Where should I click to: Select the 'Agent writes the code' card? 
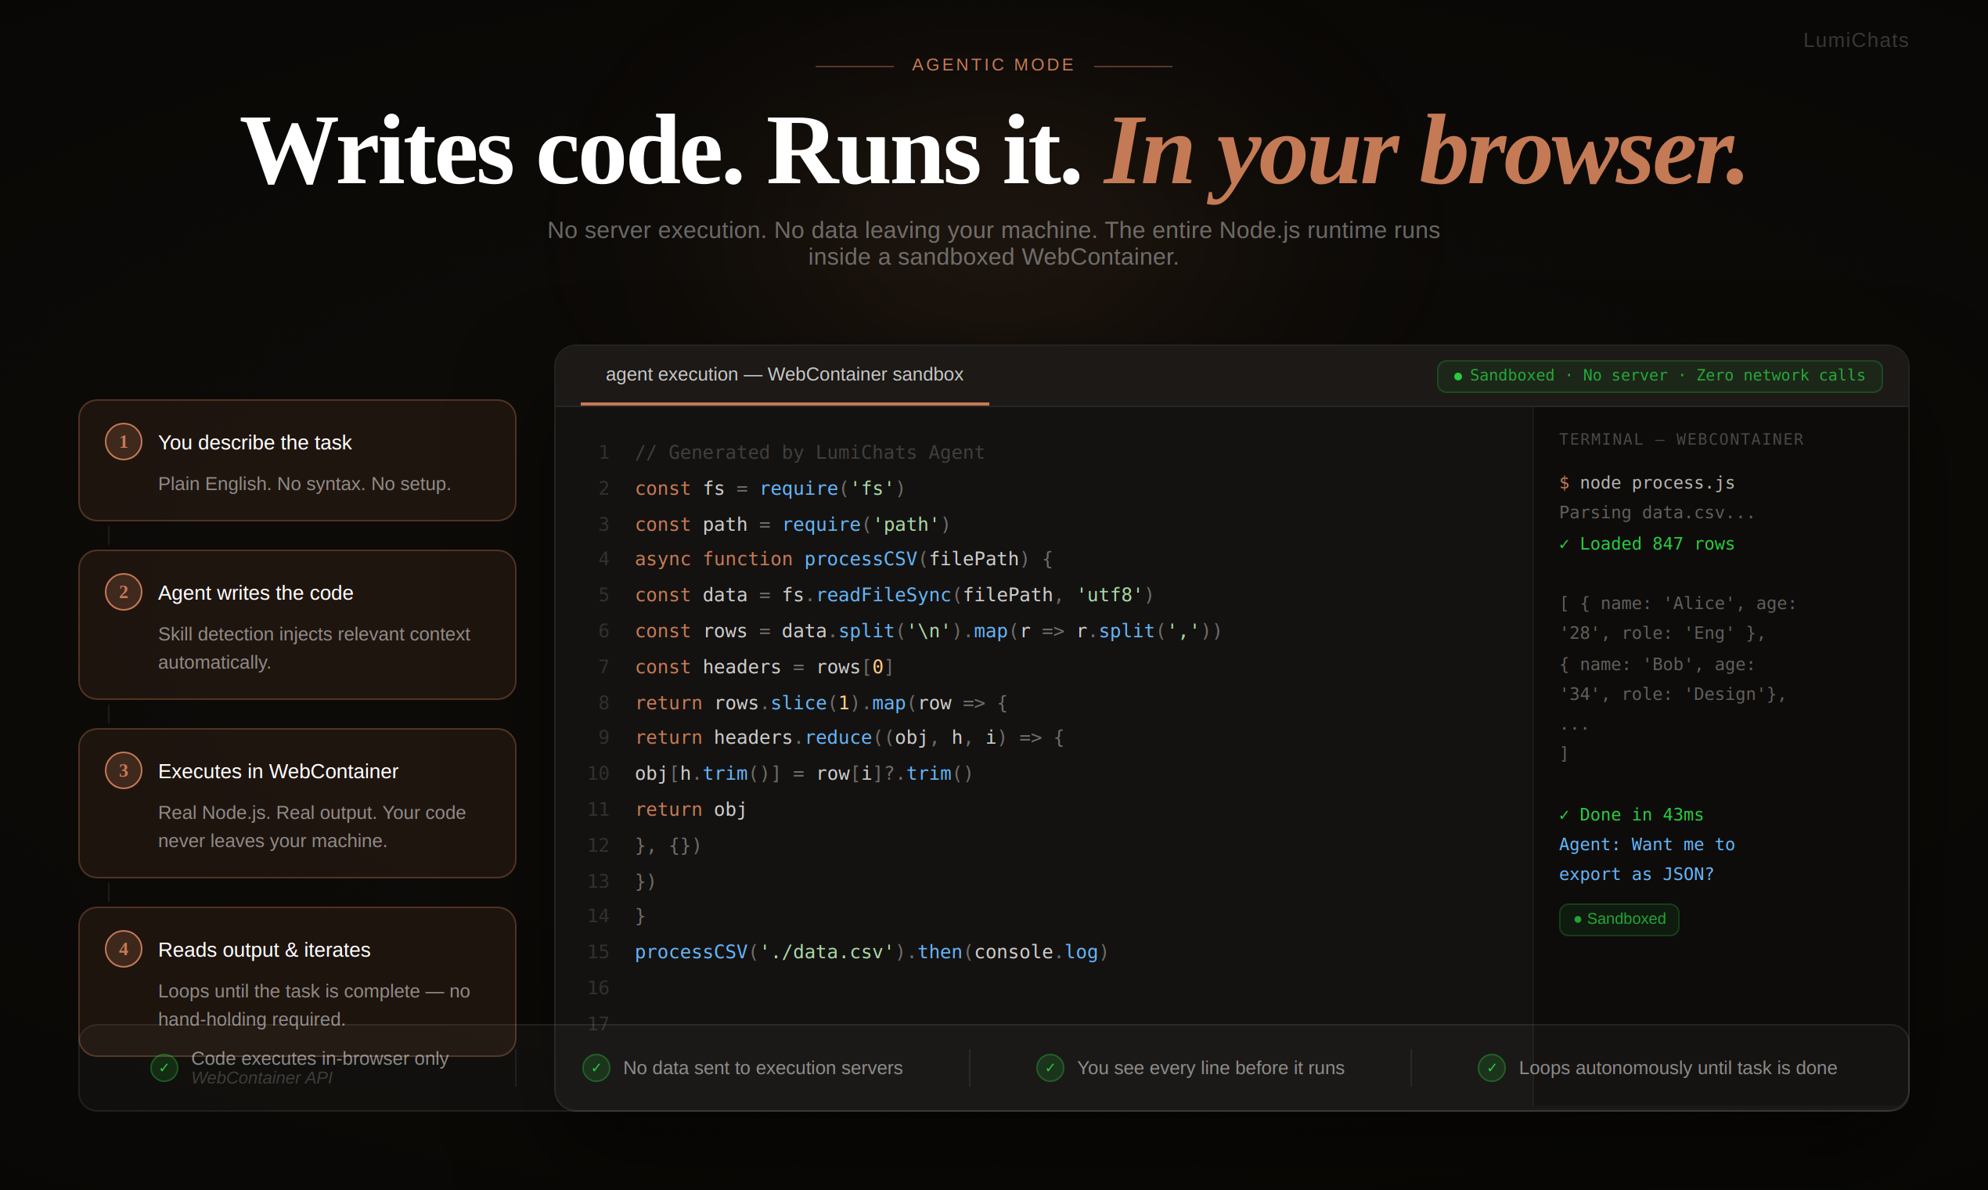pyautogui.click(x=297, y=625)
